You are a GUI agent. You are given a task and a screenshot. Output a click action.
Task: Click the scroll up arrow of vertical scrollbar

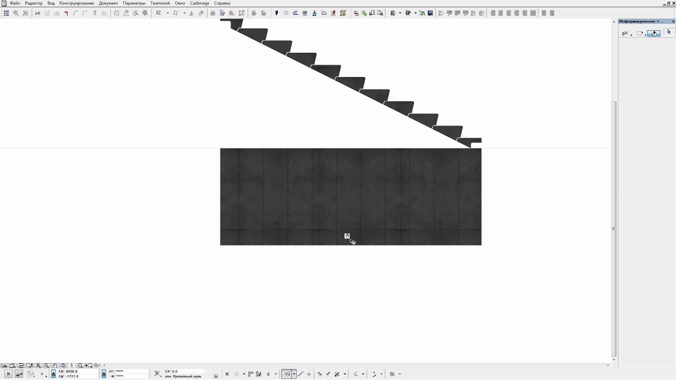(x=614, y=22)
